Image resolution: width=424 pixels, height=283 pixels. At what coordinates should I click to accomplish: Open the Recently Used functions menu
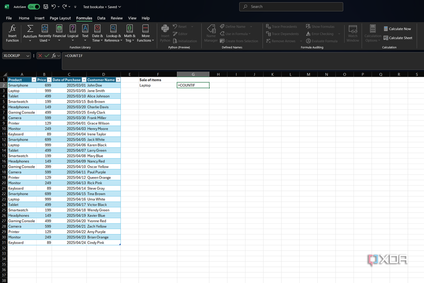45,33
